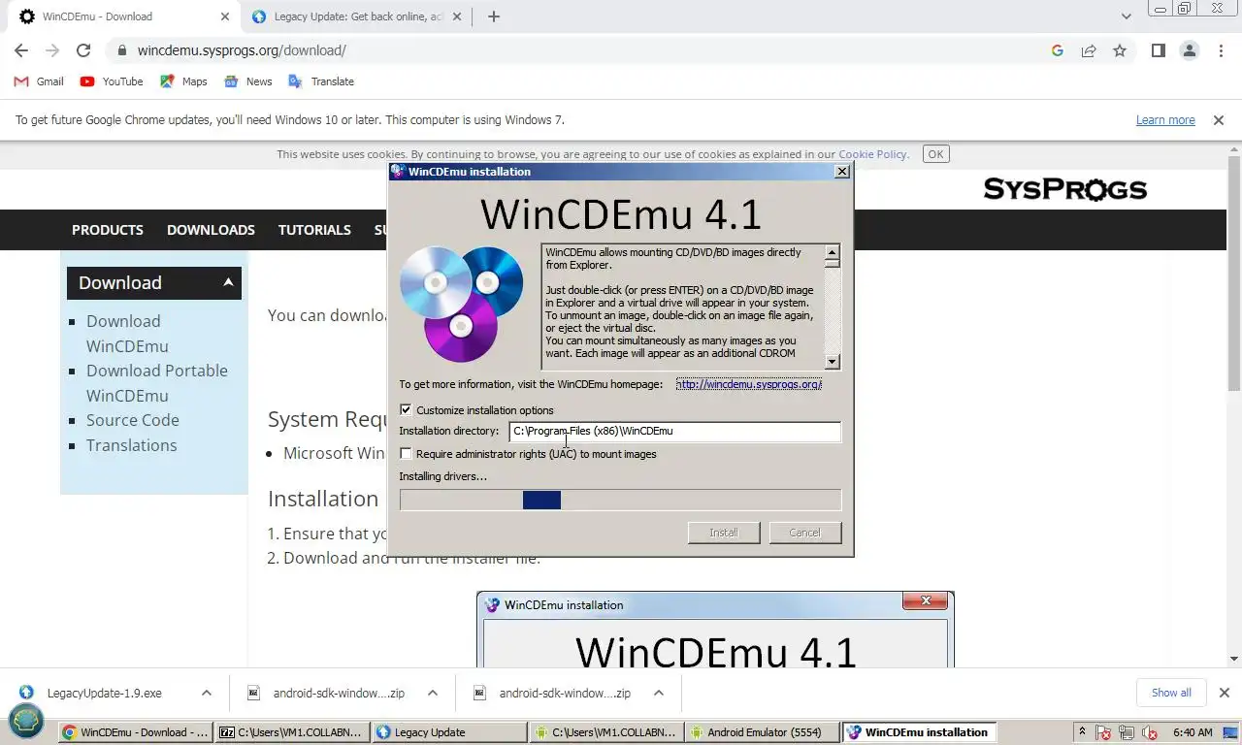Click the Installation directory field

click(675, 432)
